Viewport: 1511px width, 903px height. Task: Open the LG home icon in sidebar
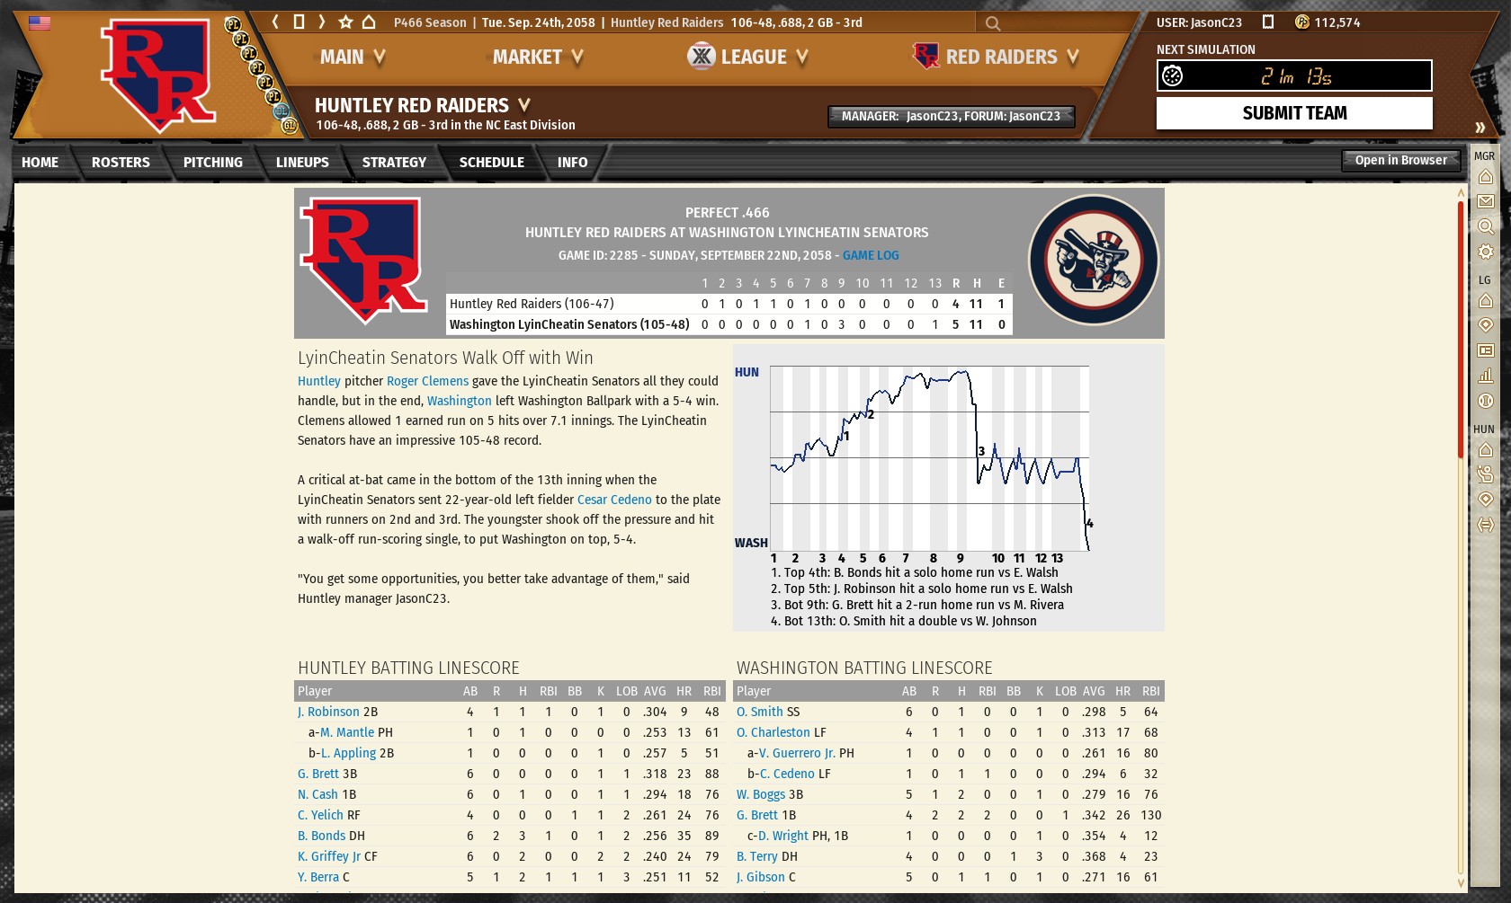coord(1486,301)
